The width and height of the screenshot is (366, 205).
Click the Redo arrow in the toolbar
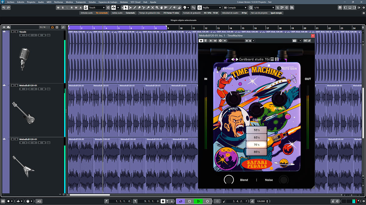pyautogui.click(x=8, y=8)
